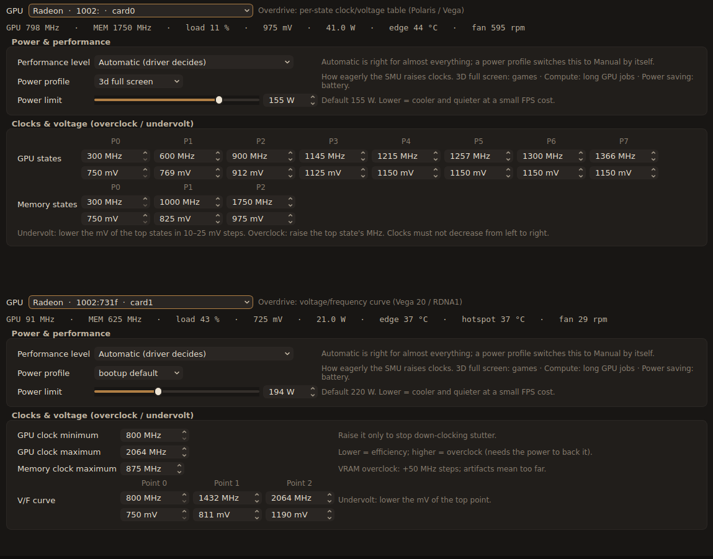Viewport: 713px width, 559px height.
Task: Open the GPU selector showing card0
Action: (140, 11)
